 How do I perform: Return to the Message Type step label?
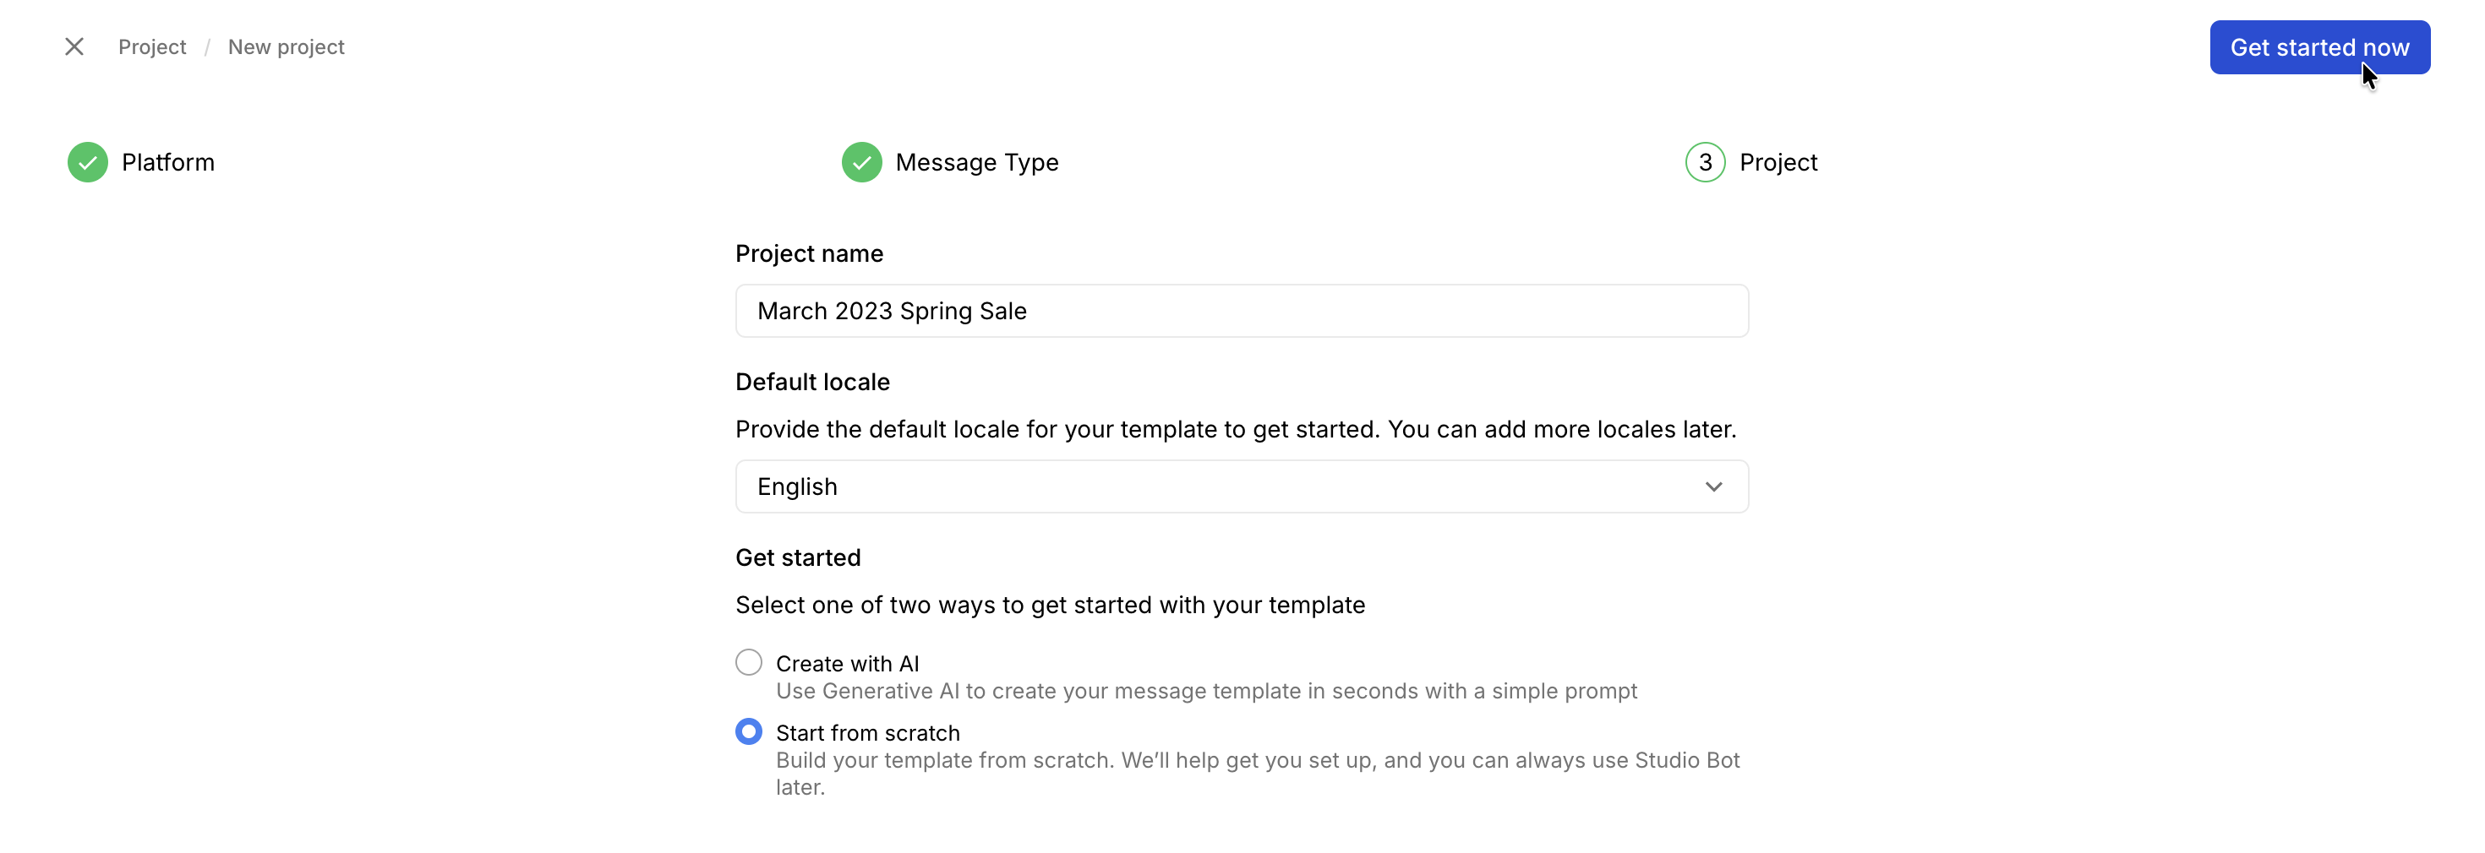[x=976, y=162]
